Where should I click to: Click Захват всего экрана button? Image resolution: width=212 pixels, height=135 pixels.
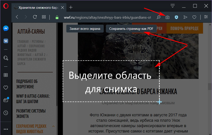click(85, 28)
